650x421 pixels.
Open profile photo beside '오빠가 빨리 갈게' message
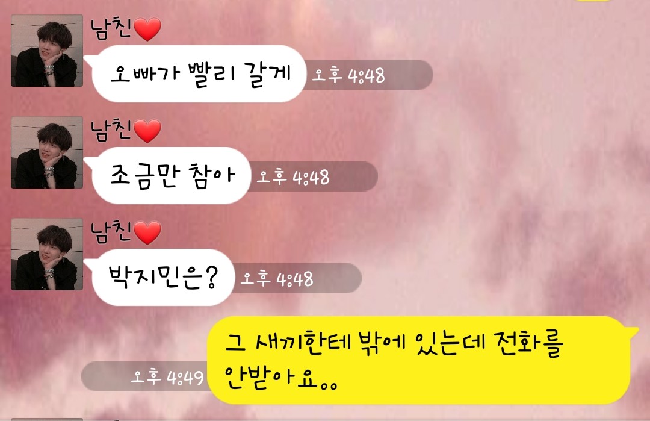coord(47,51)
